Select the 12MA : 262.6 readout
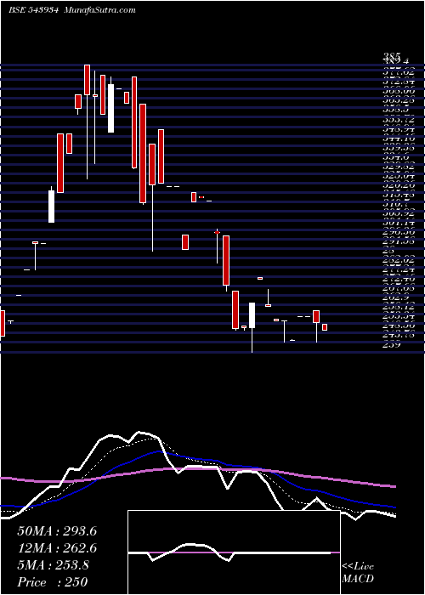425x595 pixels. (x=57, y=548)
